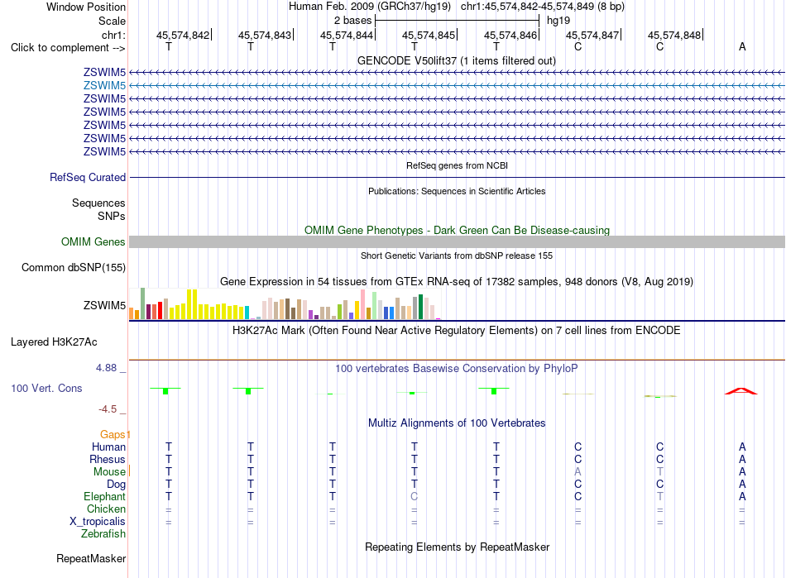Open 'Multiz Alignments of 100 Vertebrates' title
This screenshot has width=786, height=578.
[457, 423]
